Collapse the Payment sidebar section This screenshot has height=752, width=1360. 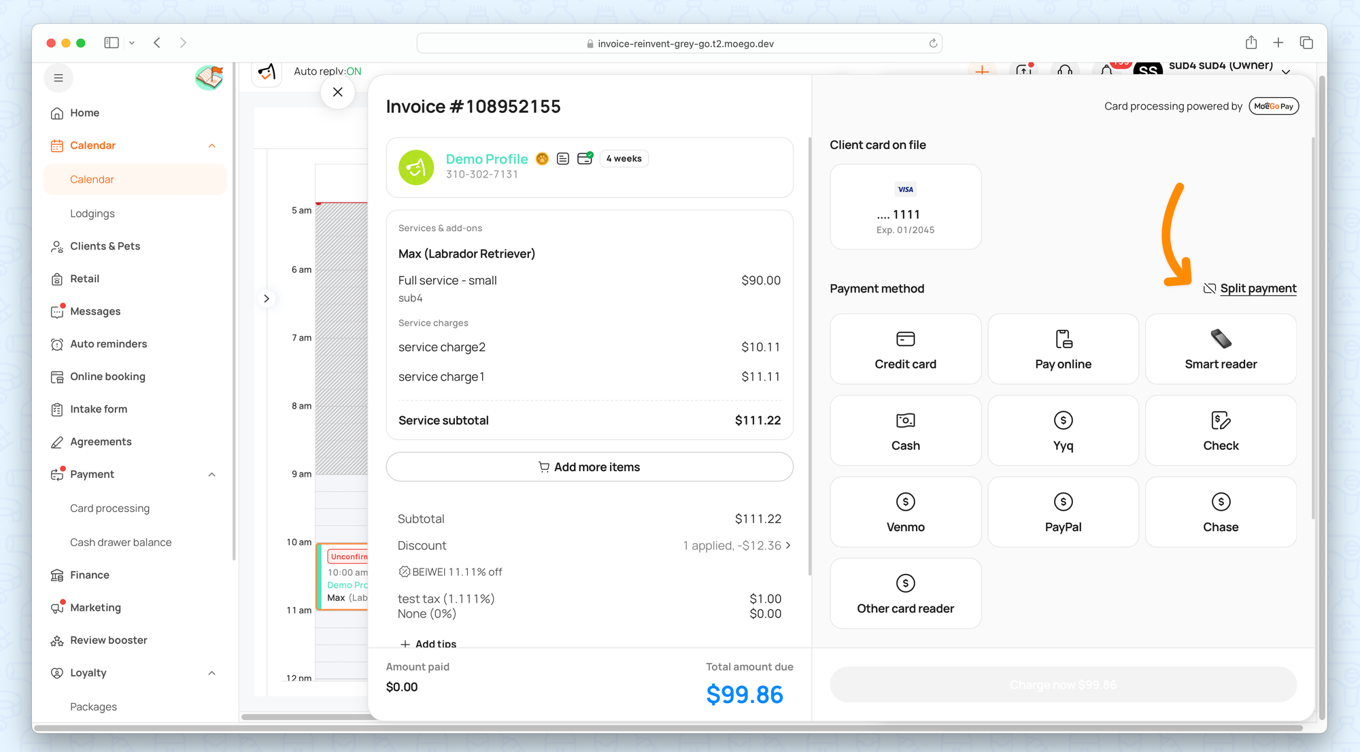click(x=211, y=475)
